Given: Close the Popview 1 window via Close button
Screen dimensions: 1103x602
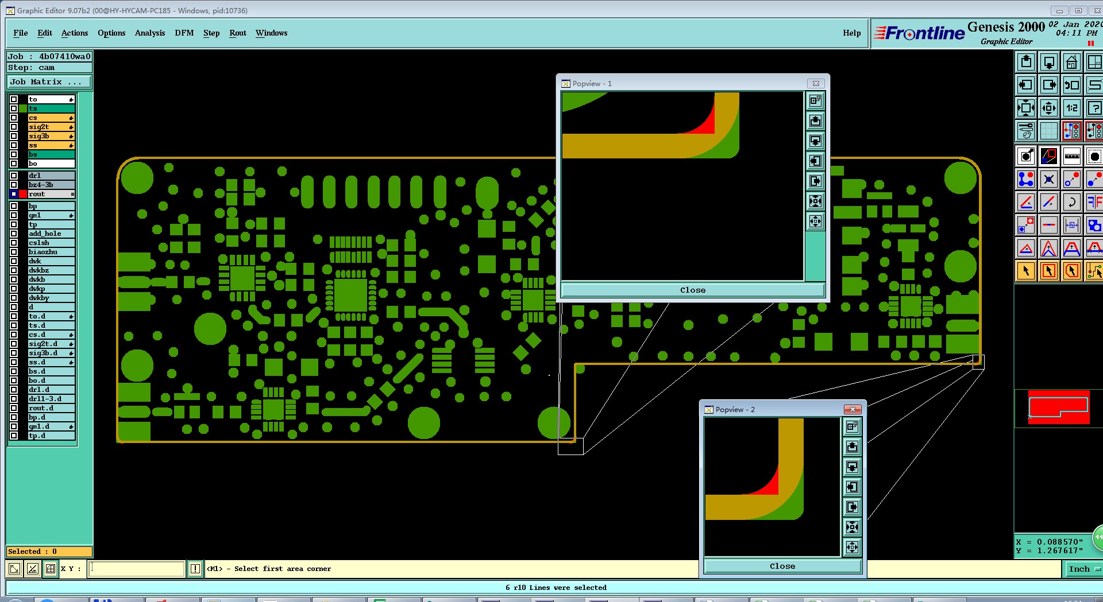Looking at the screenshot, I should (x=693, y=290).
